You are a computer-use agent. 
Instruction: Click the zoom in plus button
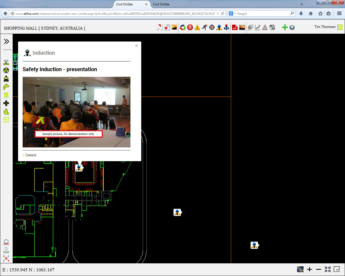click(x=309, y=269)
